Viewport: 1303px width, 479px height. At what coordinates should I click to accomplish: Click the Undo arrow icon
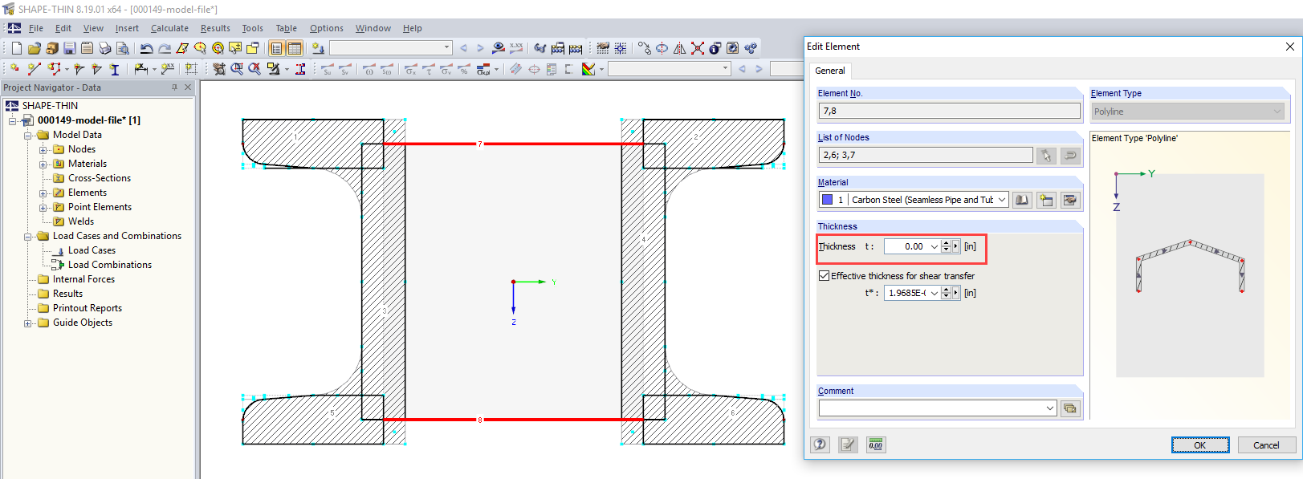(x=146, y=48)
